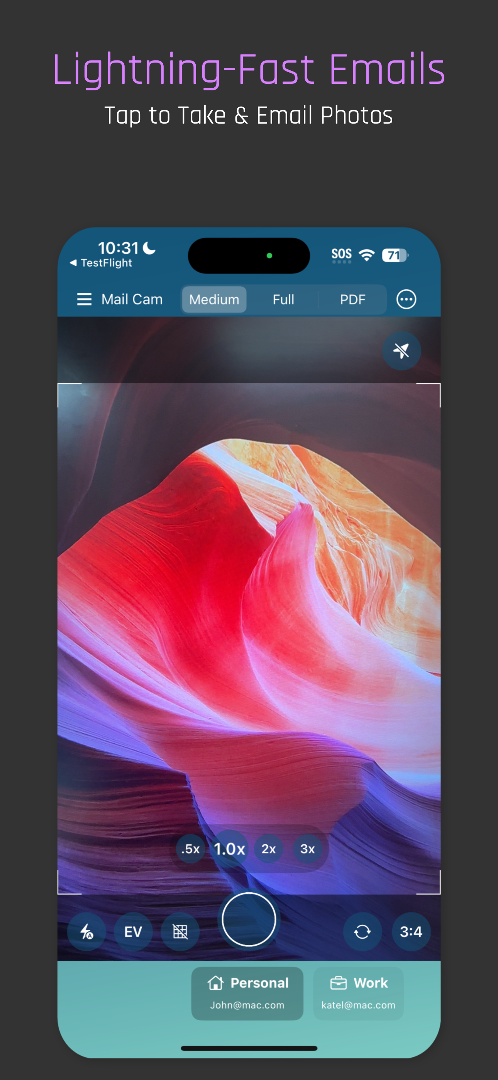Toggle the location arrow slash button
498x1080 pixels.
coord(401,350)
